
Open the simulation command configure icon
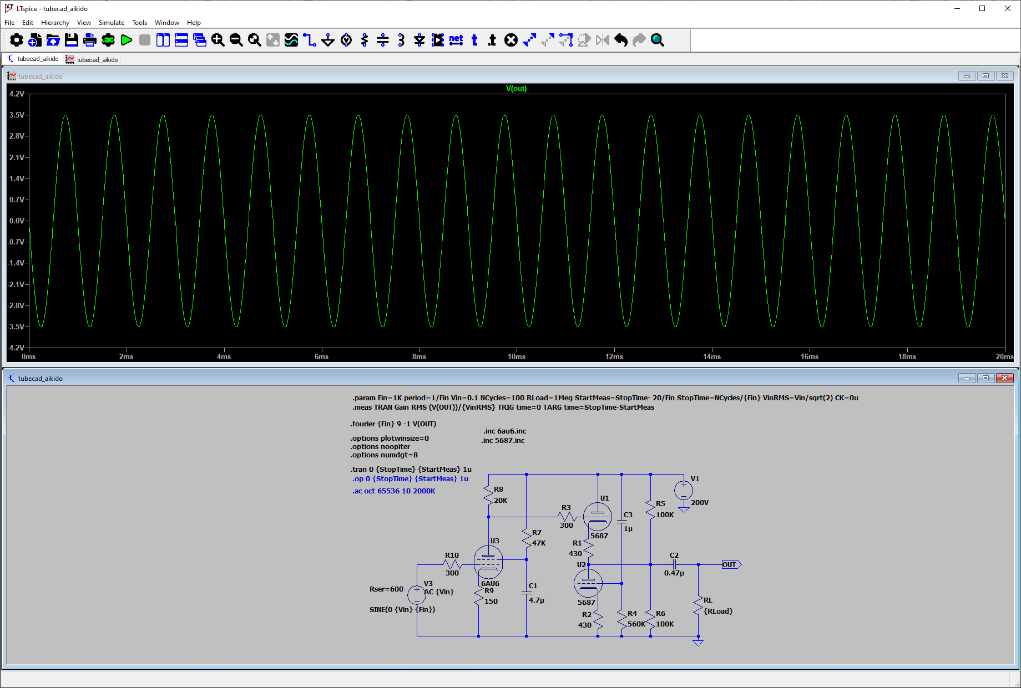[x=108, y=40]
